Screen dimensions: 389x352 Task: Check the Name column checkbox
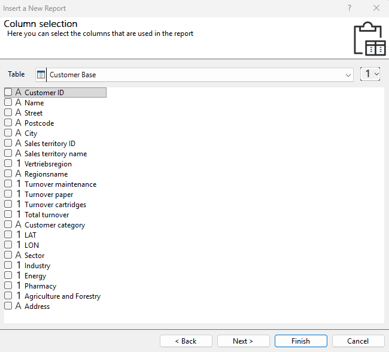click(8, 102)
